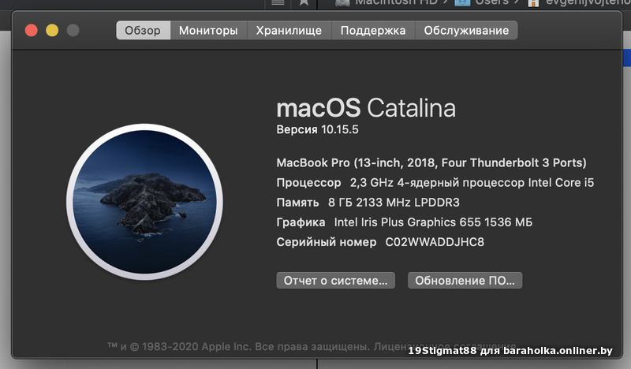
Task: Open the Мониторы tab
Action: coord(208,30)
